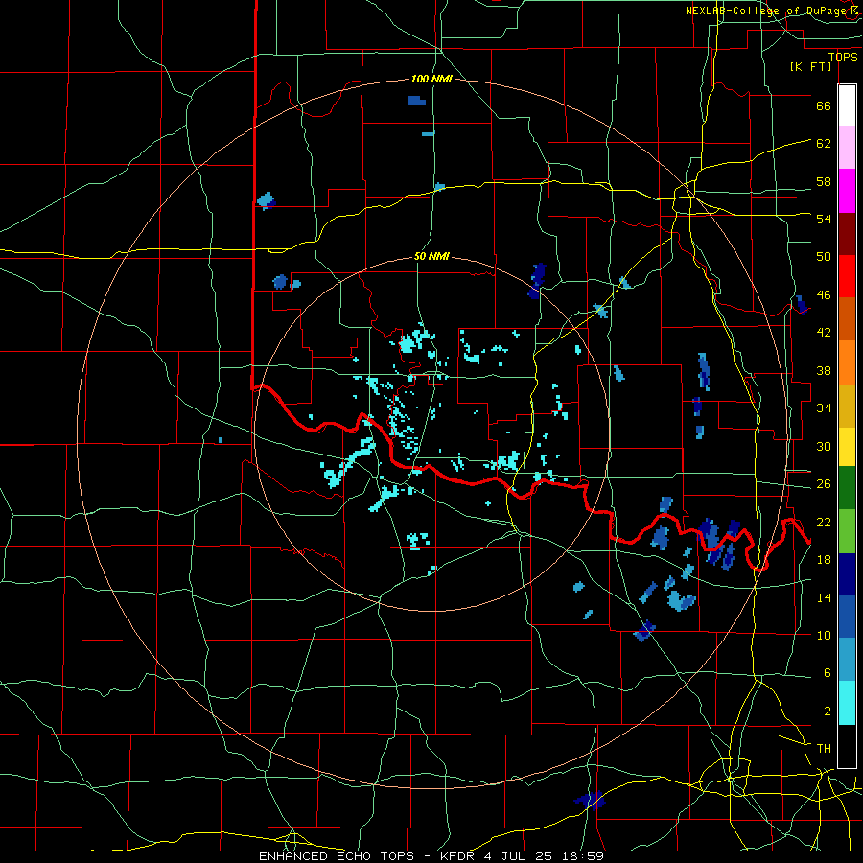Select the dark red (maroon) legend swatch
The width and height of the screenshot is (863, 863).
pyautogui.click(x=847, y=234)
